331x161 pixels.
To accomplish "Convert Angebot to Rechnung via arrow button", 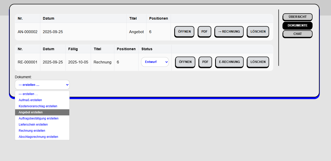I will (229, 32).
